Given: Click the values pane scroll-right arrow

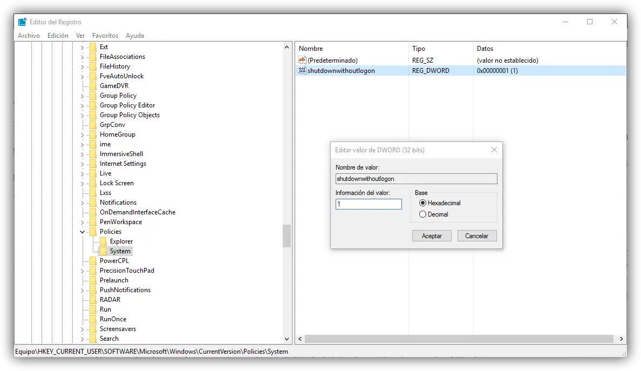Looking at the screenshot, I should pos(622,339).
